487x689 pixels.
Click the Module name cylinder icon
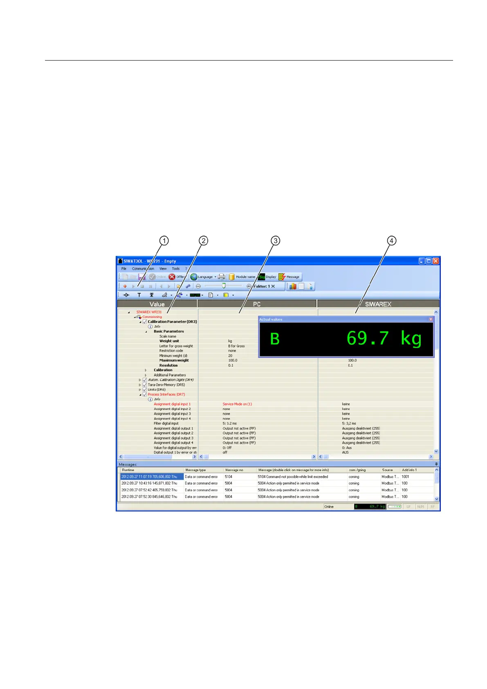[x=231, y=277]
